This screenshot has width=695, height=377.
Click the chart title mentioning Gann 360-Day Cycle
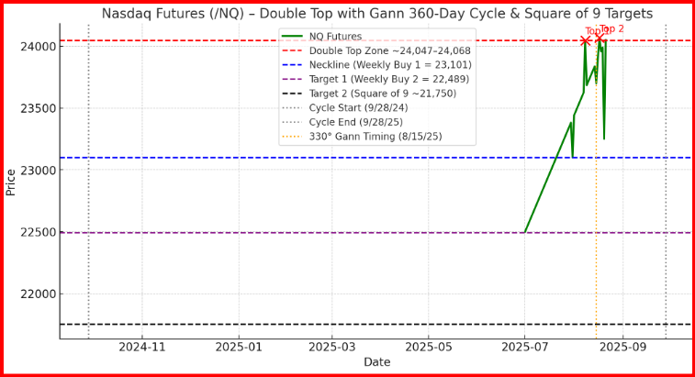click(377, 13)
